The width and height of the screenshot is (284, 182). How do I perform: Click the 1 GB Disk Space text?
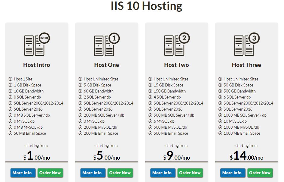(x=27, y=85)
